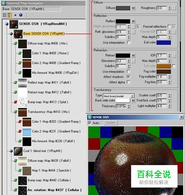The width and height of the screenshot is (185, 195).
Task: Enable Affect alpha checkbox
Action: 128,82
